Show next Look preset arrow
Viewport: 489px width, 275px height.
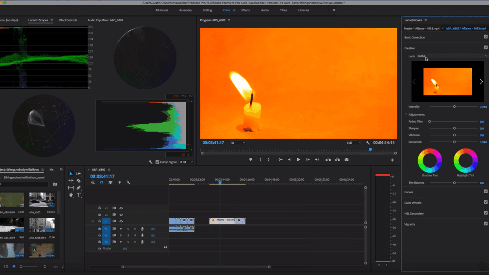click(x=481, y=82)
